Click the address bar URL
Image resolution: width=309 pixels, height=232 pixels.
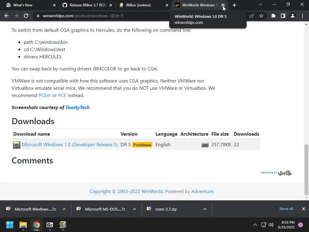pyautogui.click(x=83, y=16)
